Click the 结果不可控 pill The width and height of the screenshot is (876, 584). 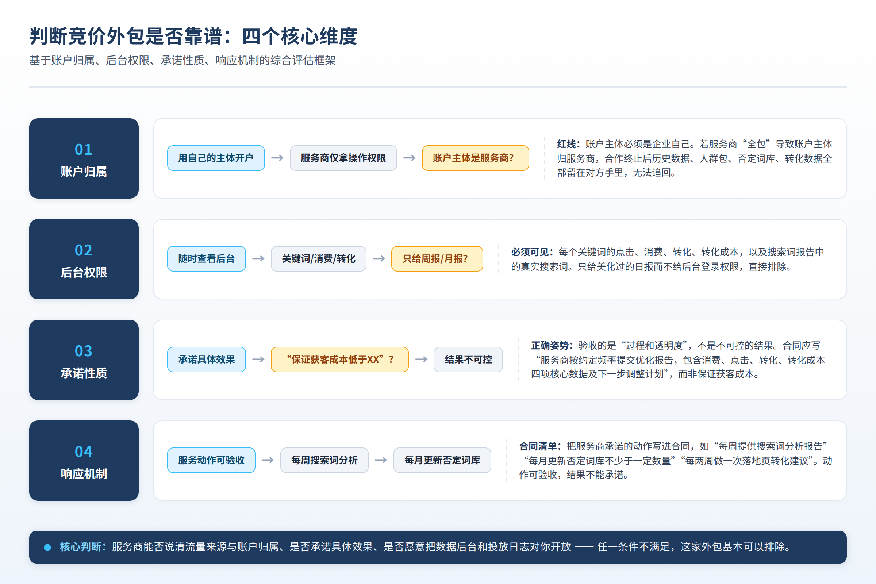click(468, 360)
